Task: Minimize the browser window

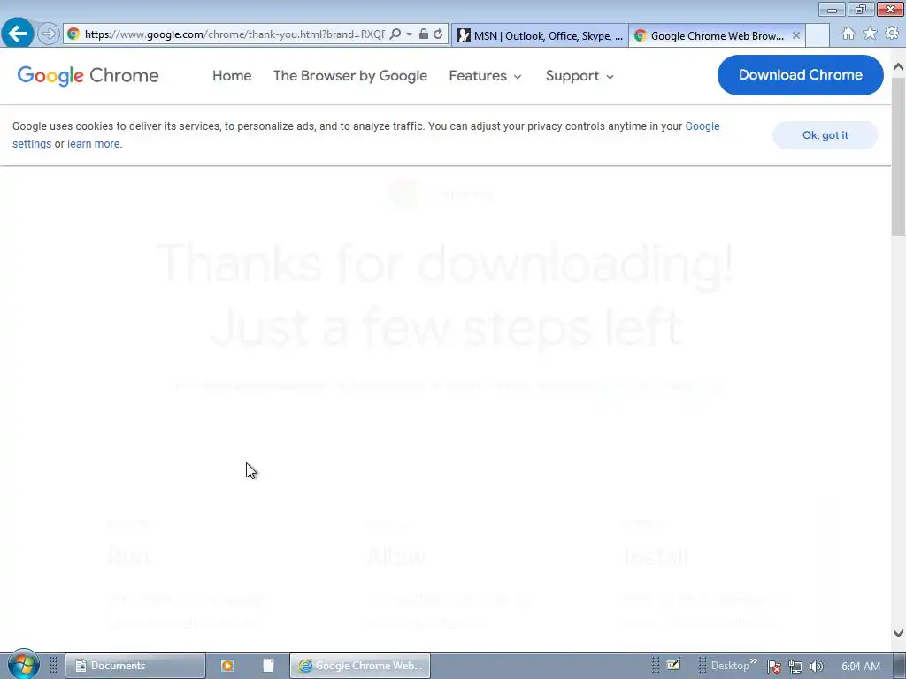Action: click(x=832, y=10)
